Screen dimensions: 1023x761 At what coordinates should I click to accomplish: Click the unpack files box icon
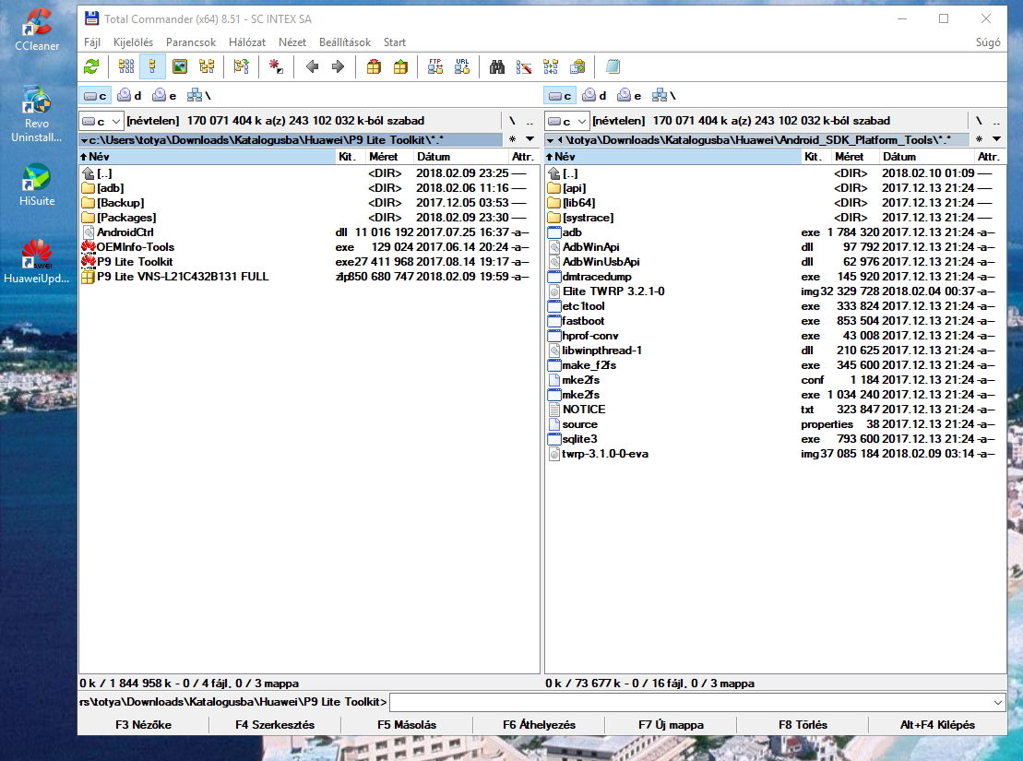point(400,66)
